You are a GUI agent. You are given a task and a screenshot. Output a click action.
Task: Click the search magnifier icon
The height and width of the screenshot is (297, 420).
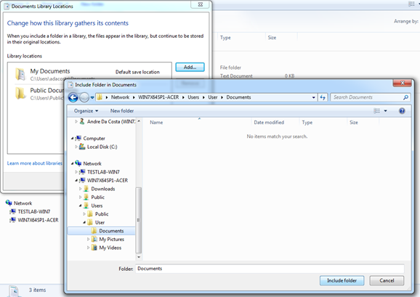(x=405, y=97)
